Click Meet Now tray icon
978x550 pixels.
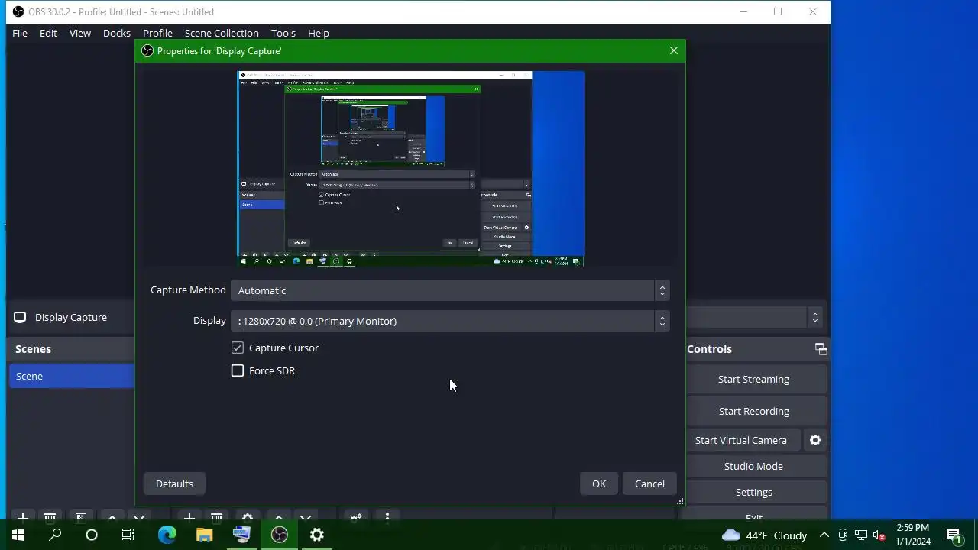coord(843,535)
